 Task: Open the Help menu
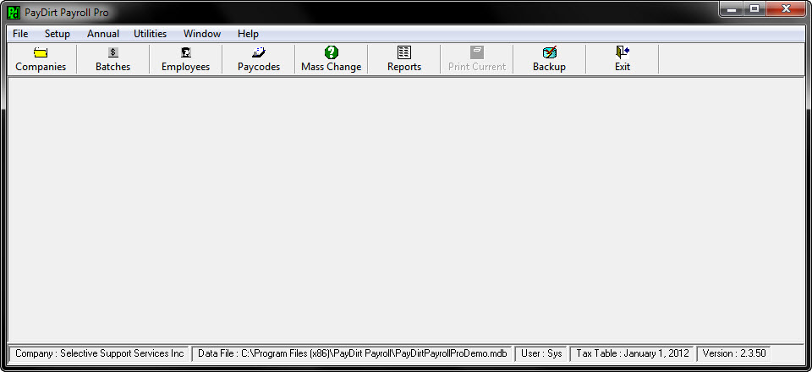tap(248, 34)
